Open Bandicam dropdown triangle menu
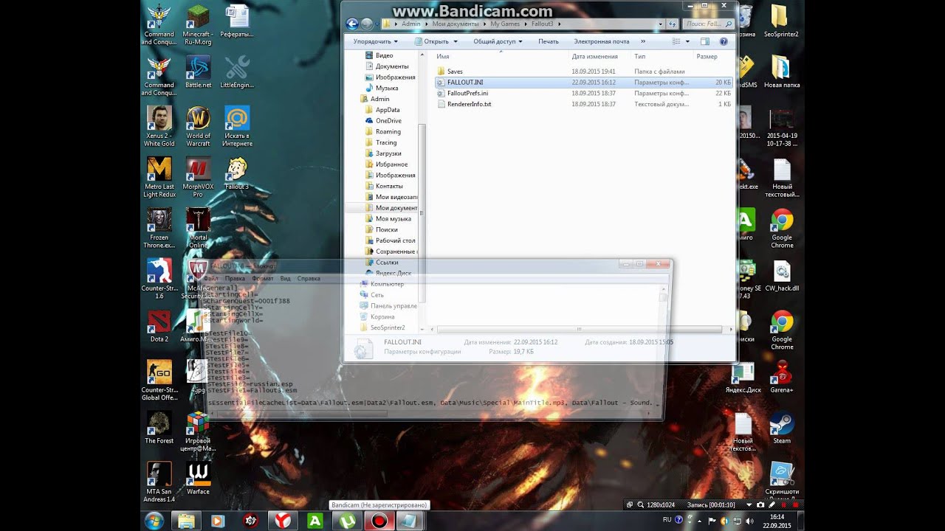Screen dimensions: 945x531 [749, 505]
